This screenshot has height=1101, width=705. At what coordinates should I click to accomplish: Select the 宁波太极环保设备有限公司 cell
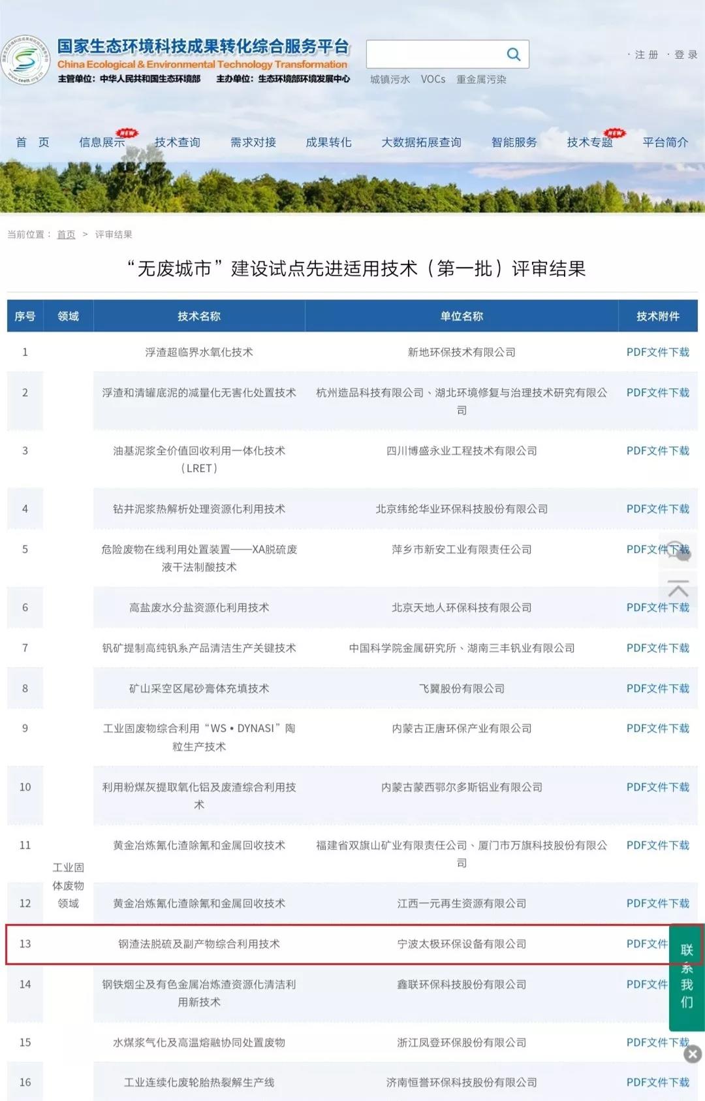(462, 944)
